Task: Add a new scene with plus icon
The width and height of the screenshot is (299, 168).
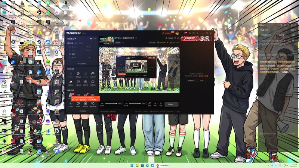Action: pyautogui.click(x=95, y=43)
